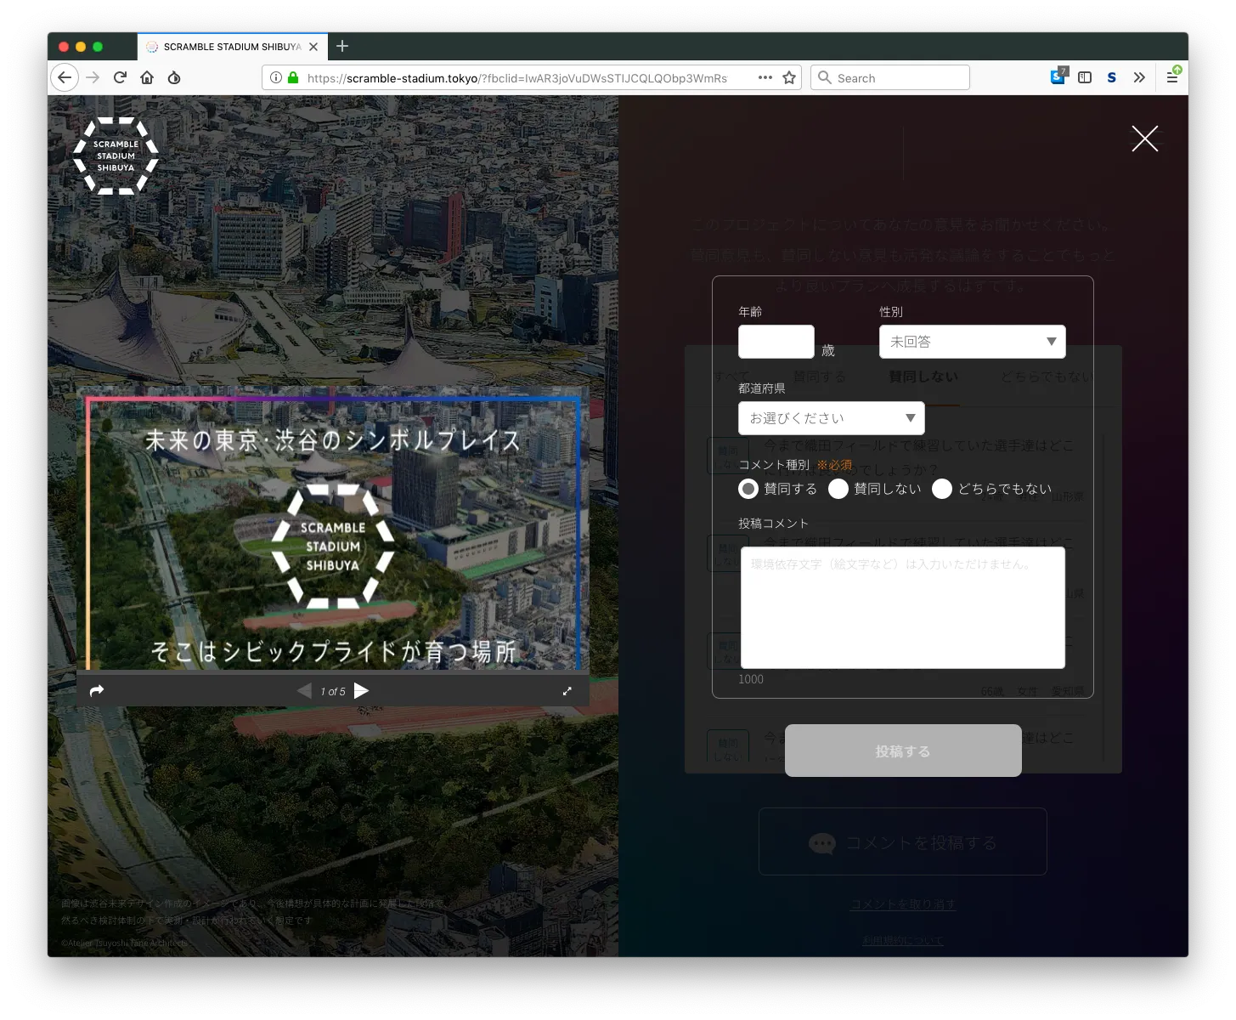Open the Firefox hamburger menu
The width and height of the screenshot is (1236, 1020).
point(1172,77)
